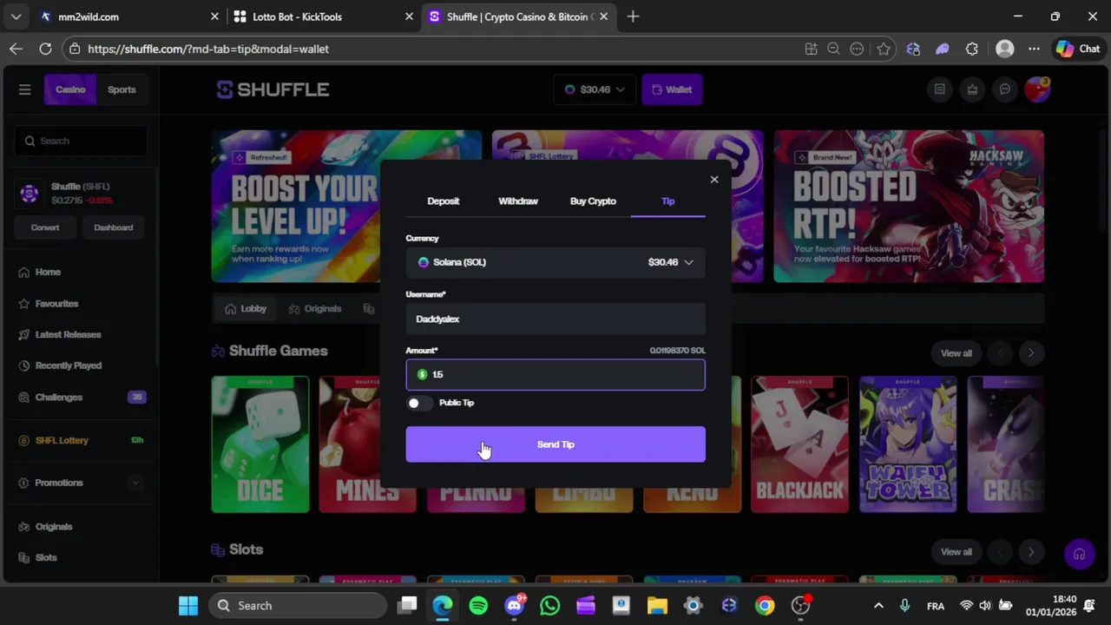Open browser settings ellipsis menu

click(1034, 49)
